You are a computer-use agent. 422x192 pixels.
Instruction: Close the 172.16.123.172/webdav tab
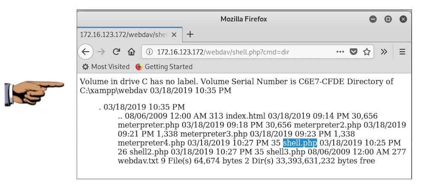pyautogui.click(x=174, y=34)
